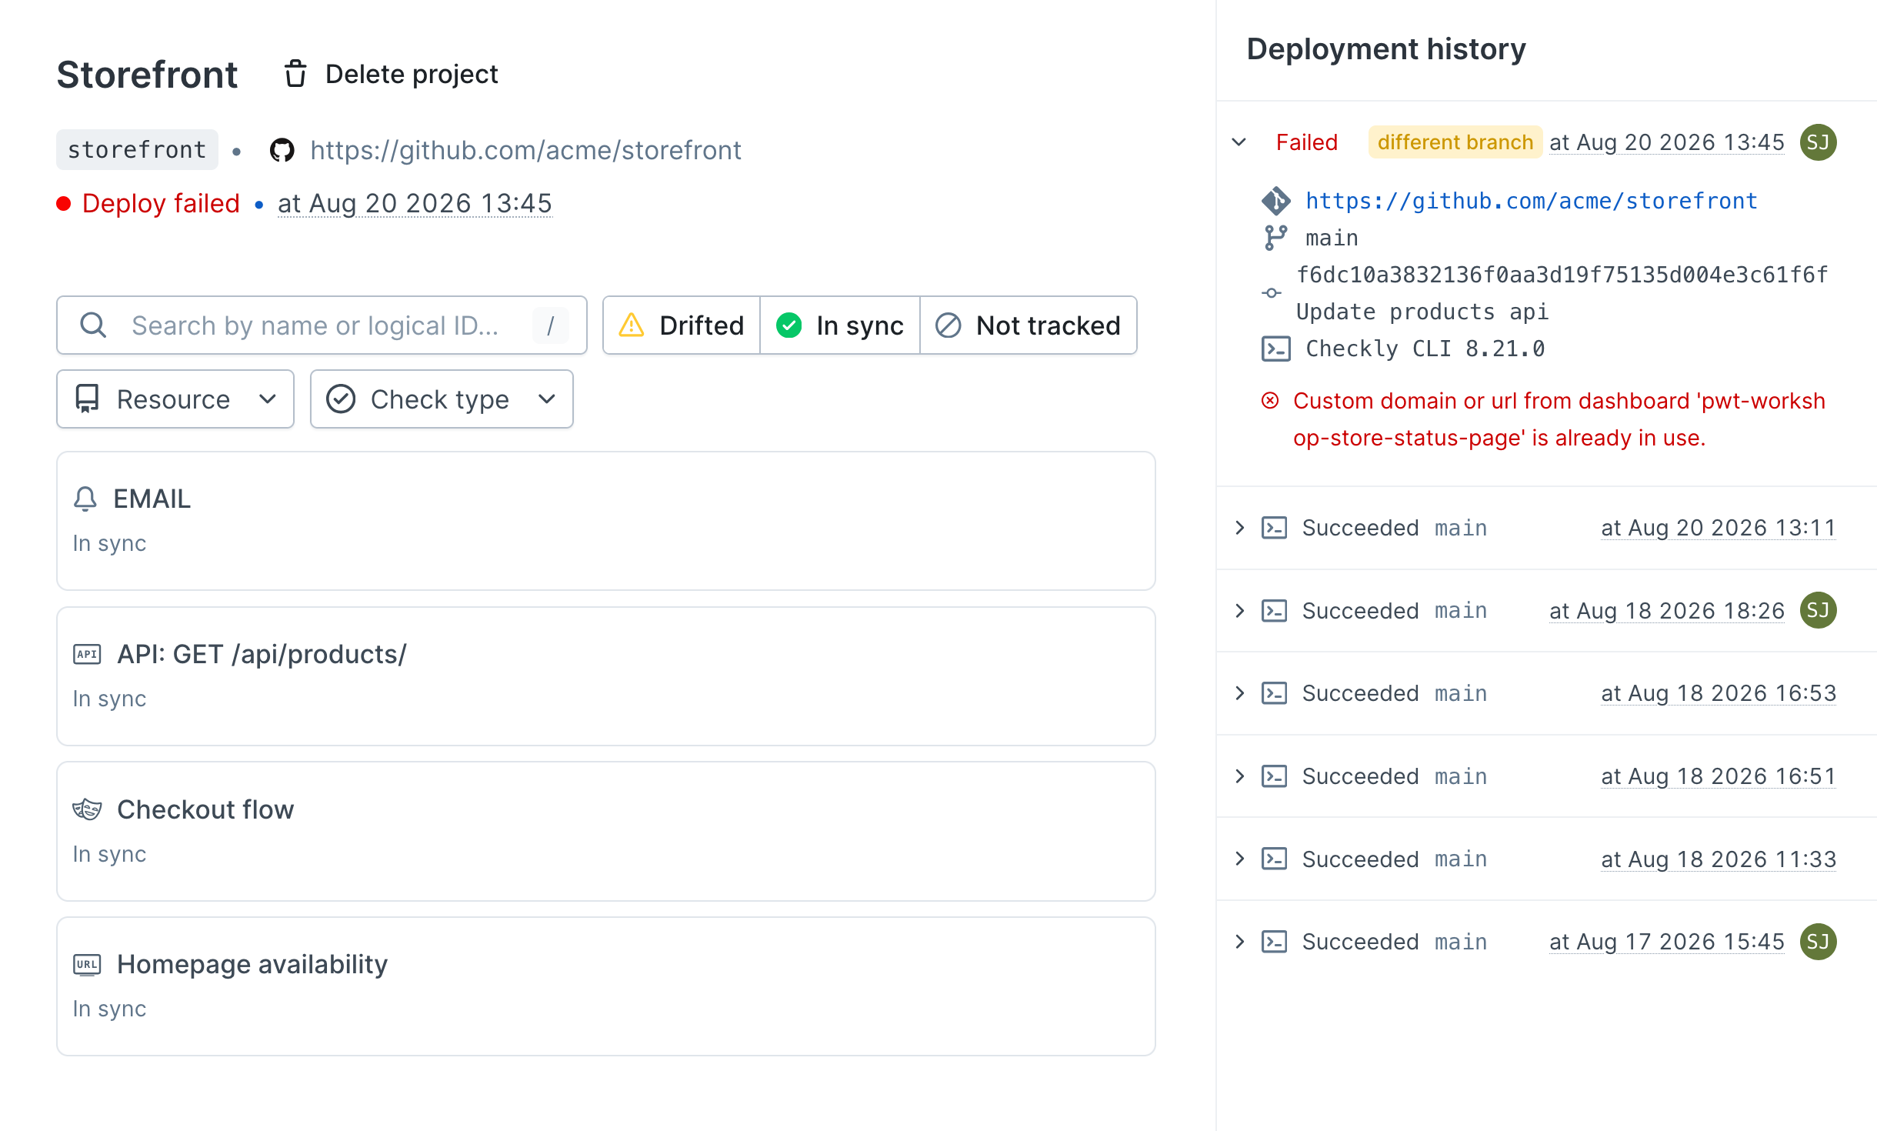1877x1131 pixels.
Task: Click the API icon on products check
Action: [x=87, y=654]
